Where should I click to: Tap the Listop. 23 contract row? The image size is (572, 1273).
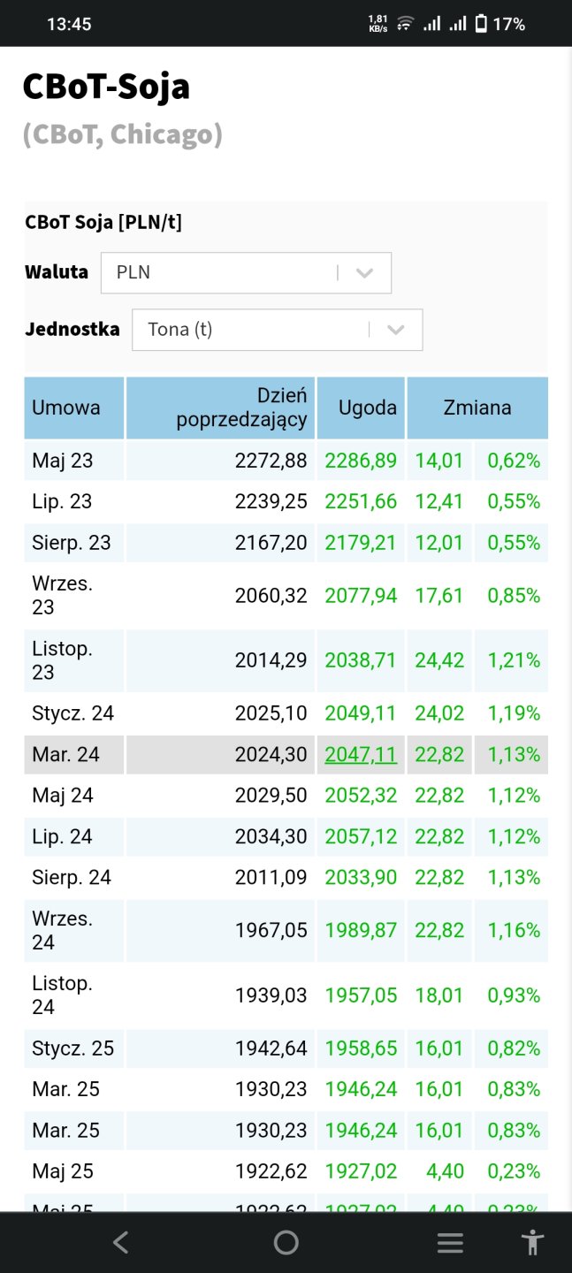63,660
